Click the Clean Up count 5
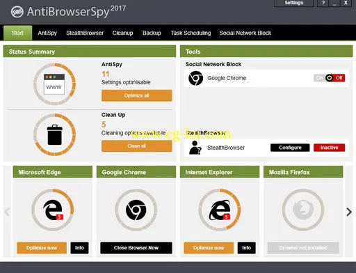 pyautogui.click(x=104, y=125)
